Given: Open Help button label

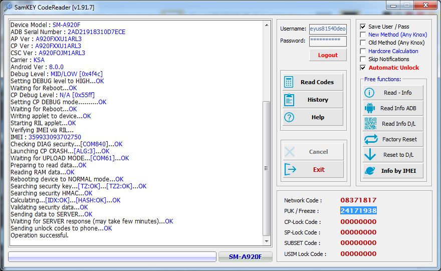Looking at the screenshot, I should (318, 117).
